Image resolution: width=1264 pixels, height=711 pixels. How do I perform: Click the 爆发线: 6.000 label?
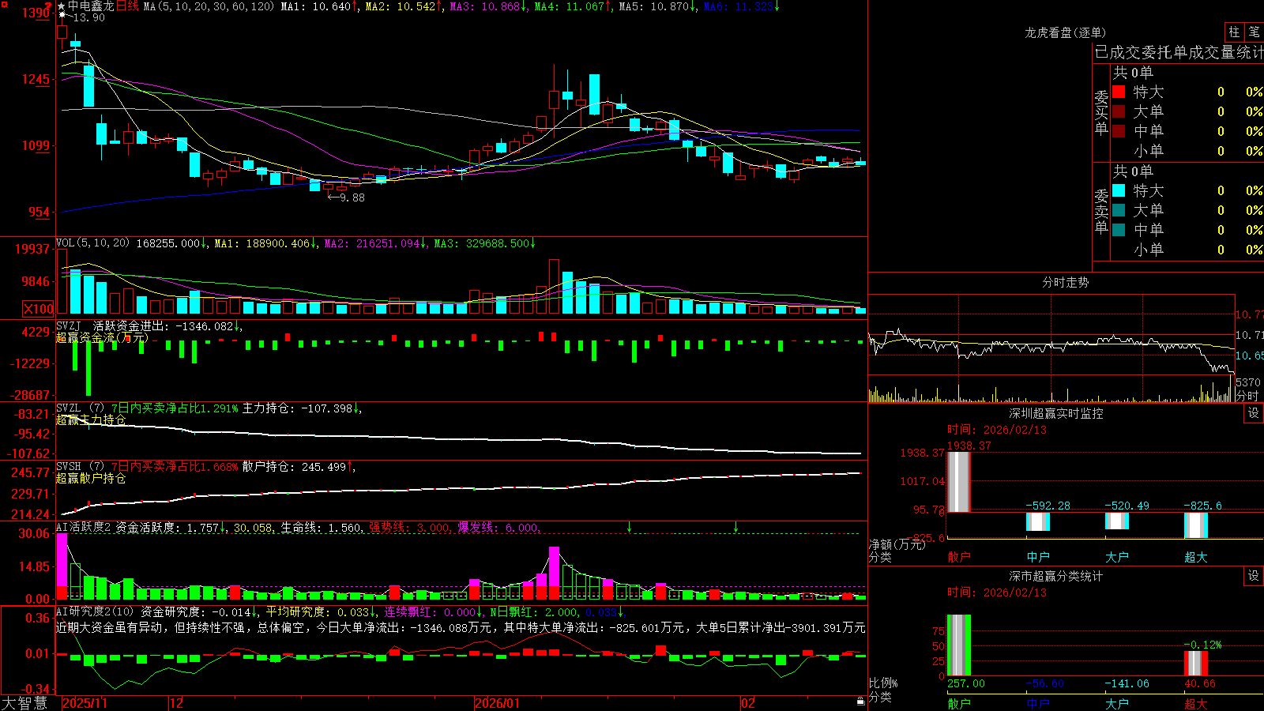pos(498,527)
